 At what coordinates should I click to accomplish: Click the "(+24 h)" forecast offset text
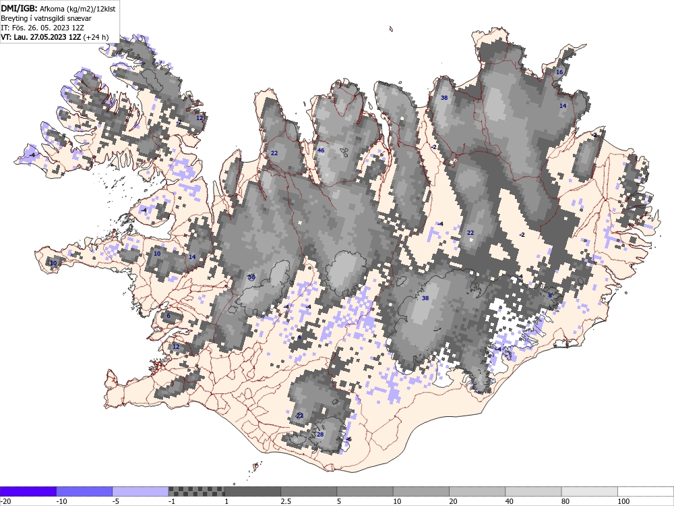96,37
